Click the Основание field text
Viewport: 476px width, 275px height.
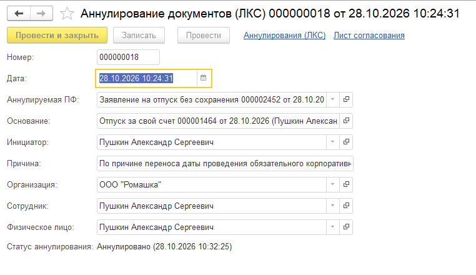click(x=218, y=121)
